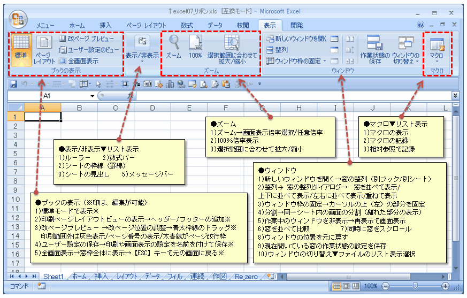The height and width of the screenshot is (298, 467).
Task: Click 作業状態の保存 save workspace
Action: (374, 50)
